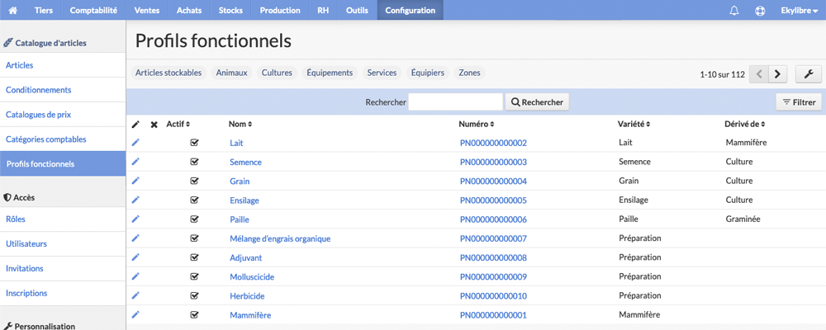Edit the Lait row with pencil icon
This screenshot has width=826, height=330.
[135, 143]
